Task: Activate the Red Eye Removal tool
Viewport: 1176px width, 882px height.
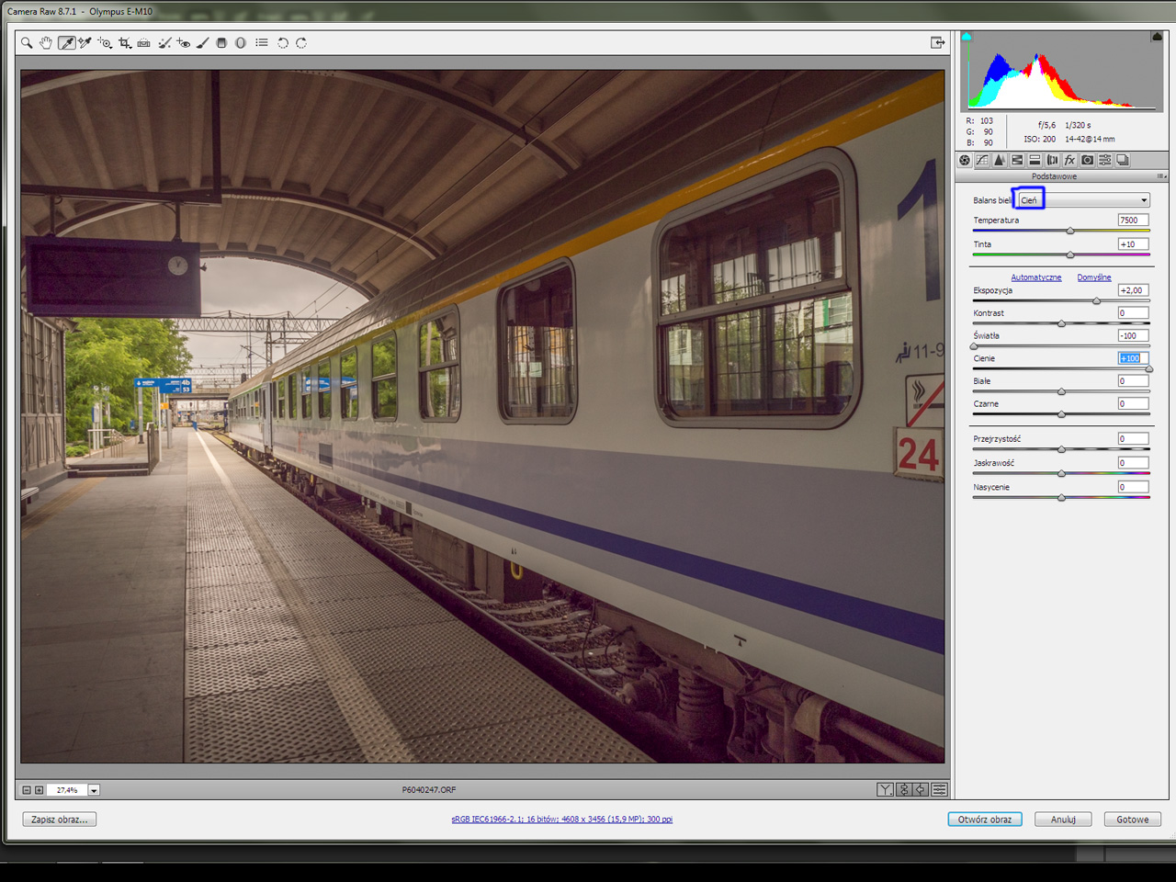Action: 184,43
